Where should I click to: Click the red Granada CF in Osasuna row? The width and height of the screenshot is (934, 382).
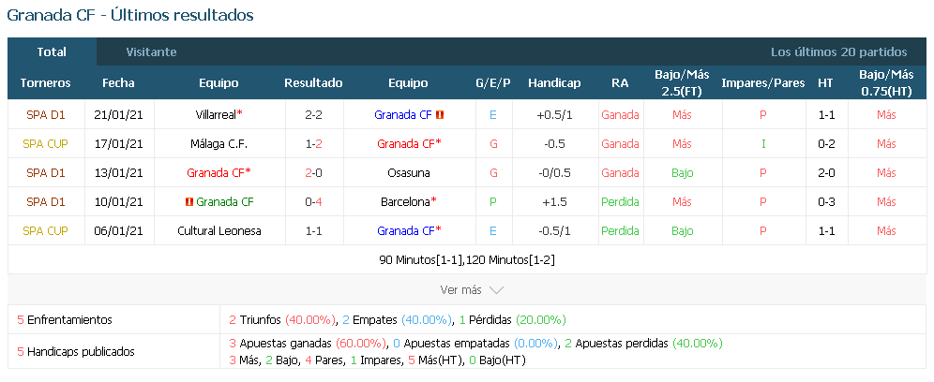[x=217, y=173]
